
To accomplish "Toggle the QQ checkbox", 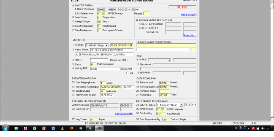I will [x=127, y=73].
